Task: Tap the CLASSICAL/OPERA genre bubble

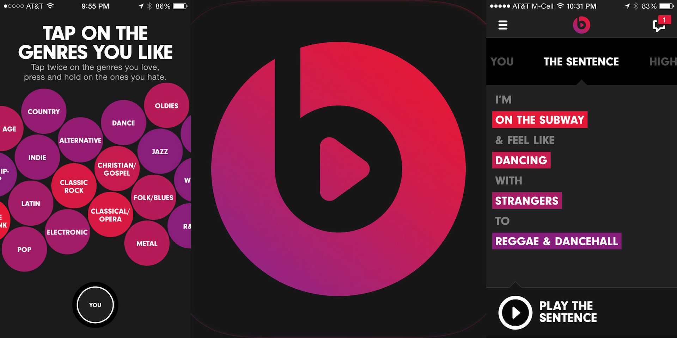Action: [x=110, y=214]
